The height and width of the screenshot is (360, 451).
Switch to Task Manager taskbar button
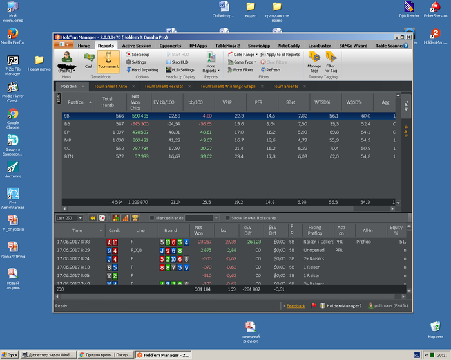point(48,355)
